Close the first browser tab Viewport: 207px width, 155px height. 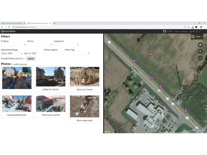point(25,23)
